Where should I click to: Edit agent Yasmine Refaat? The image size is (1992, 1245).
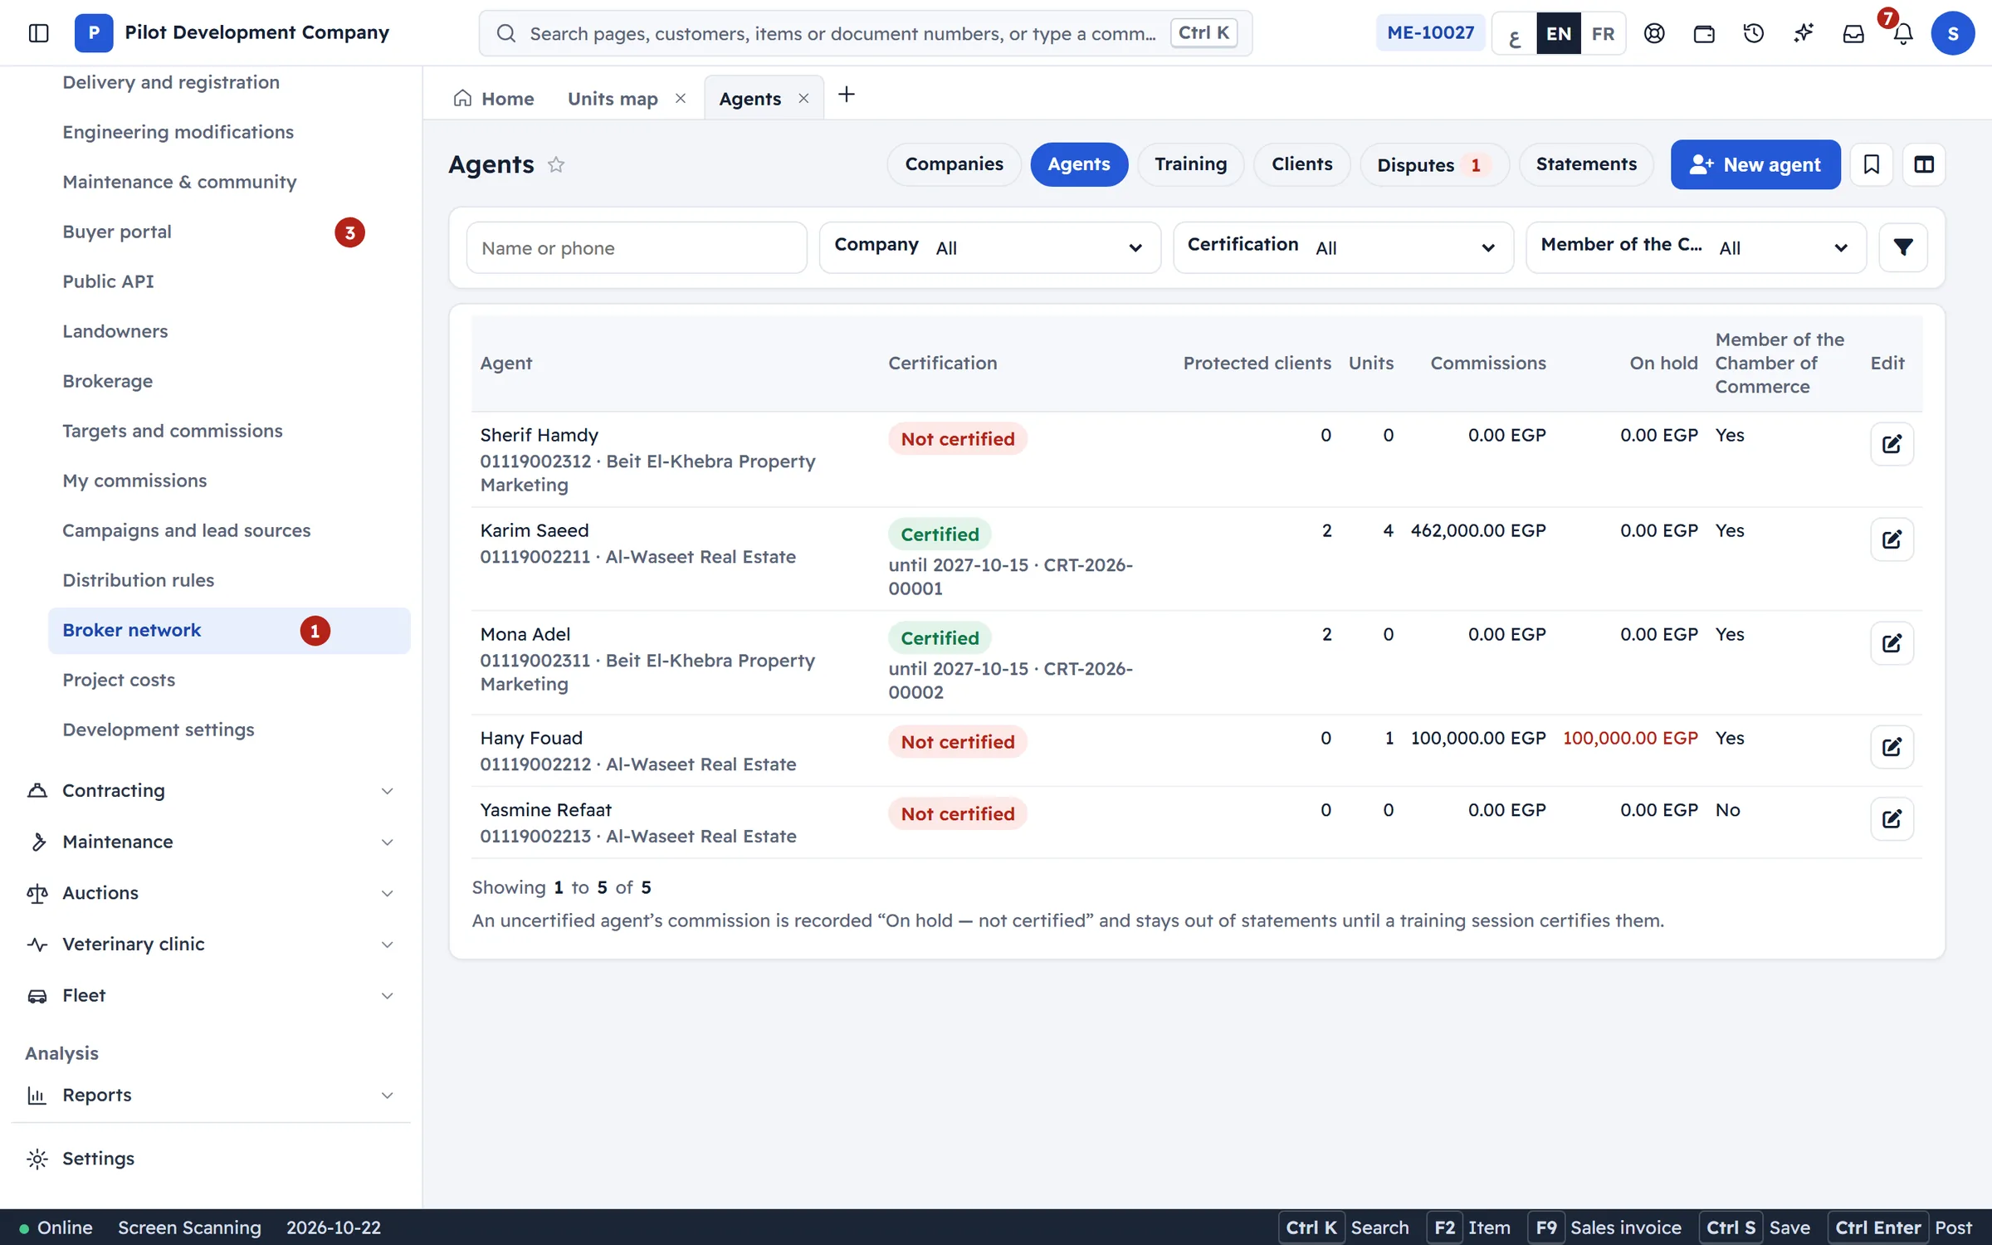pos(1892,819)
